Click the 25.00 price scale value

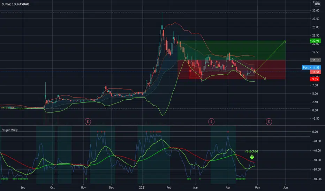click(316, 27)
